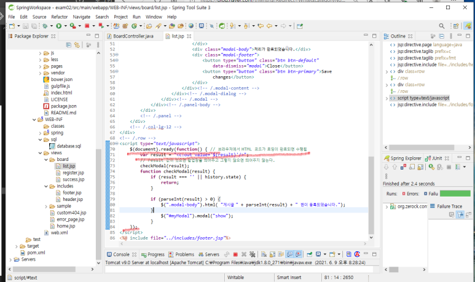
Task: Click the Debug bug toolbar icon
Action: click(x=45, y=26)
